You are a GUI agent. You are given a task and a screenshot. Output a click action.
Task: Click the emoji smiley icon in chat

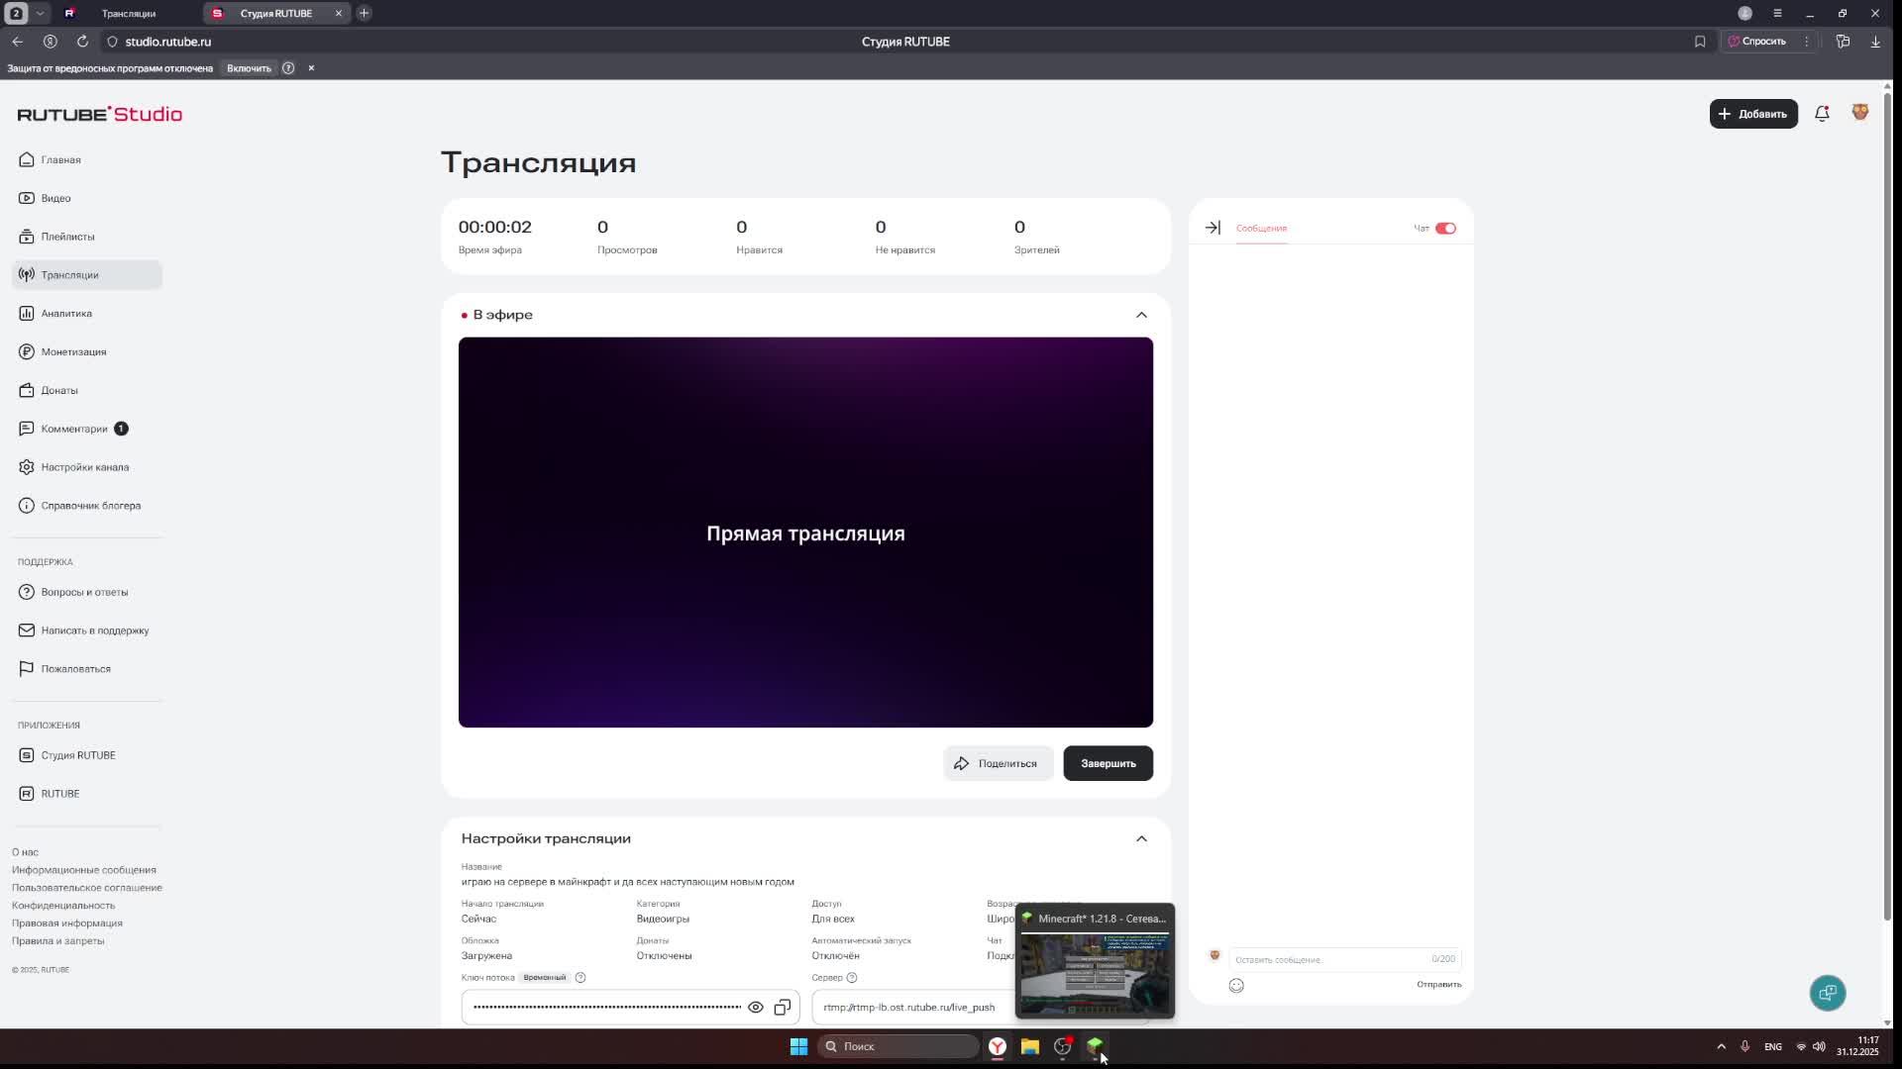[1236, 986]
